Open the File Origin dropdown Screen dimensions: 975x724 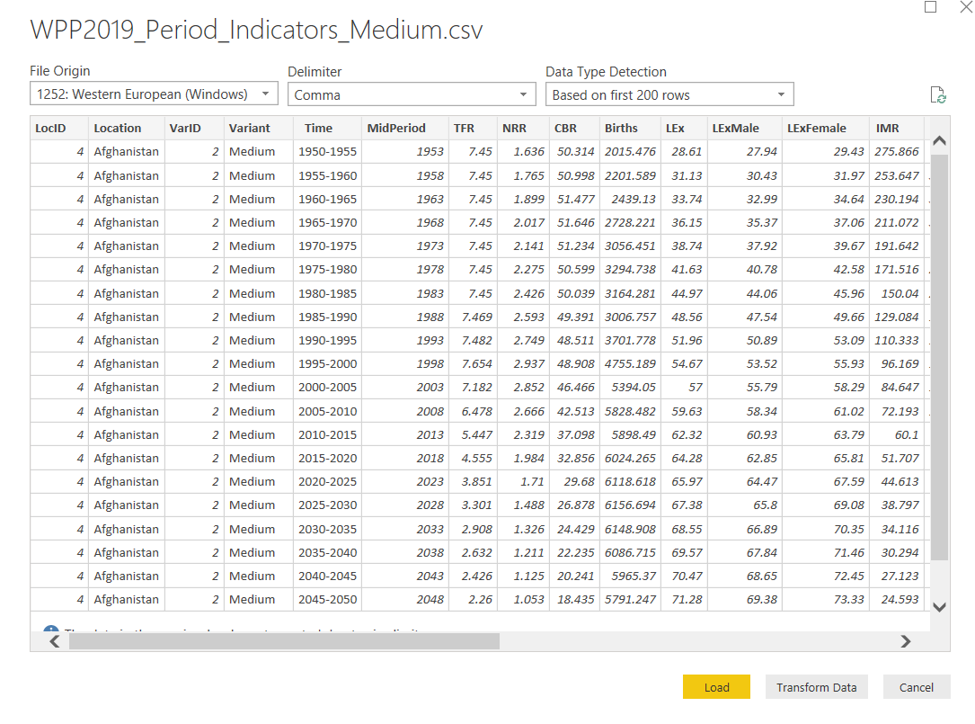154,94
